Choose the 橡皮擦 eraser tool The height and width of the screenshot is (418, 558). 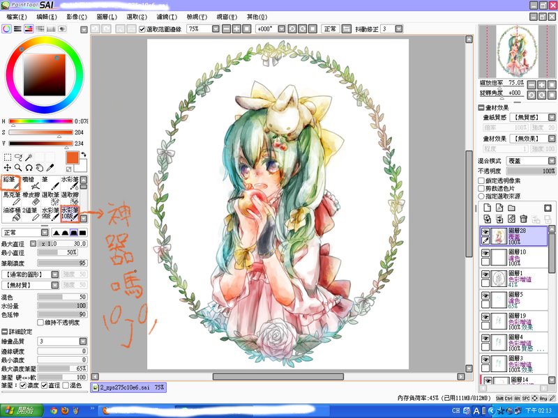click(x=31, y=199)
